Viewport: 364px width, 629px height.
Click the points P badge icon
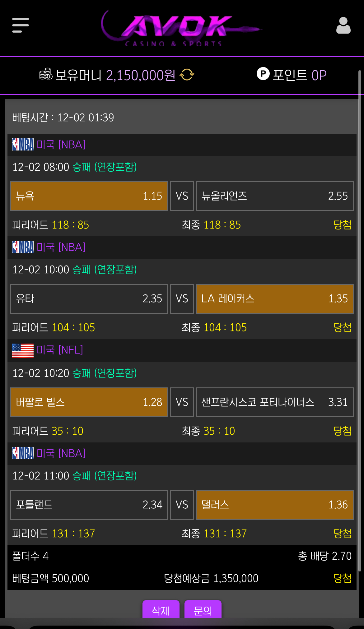click(263, 74)
